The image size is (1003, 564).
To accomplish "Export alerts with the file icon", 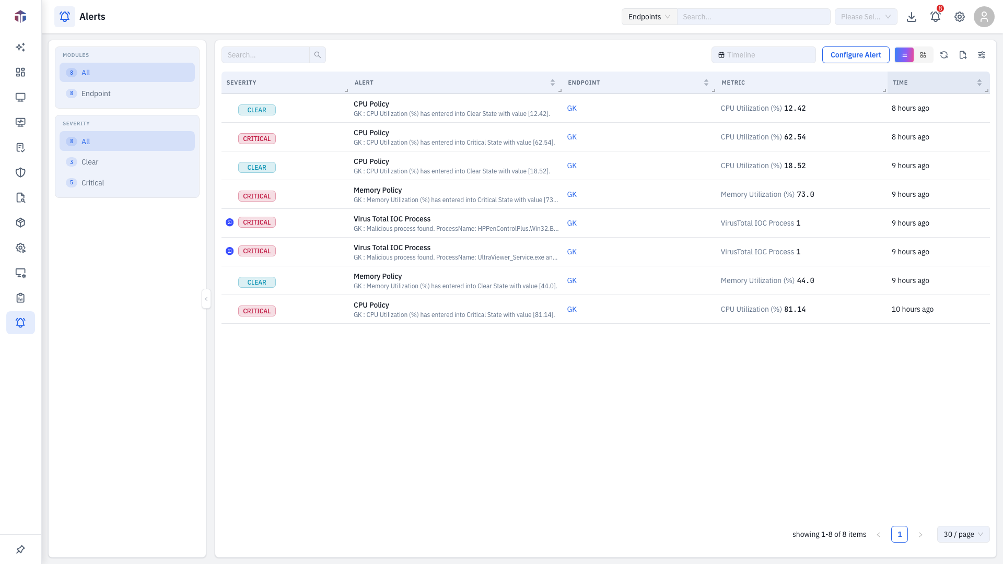I will (963, 55).
